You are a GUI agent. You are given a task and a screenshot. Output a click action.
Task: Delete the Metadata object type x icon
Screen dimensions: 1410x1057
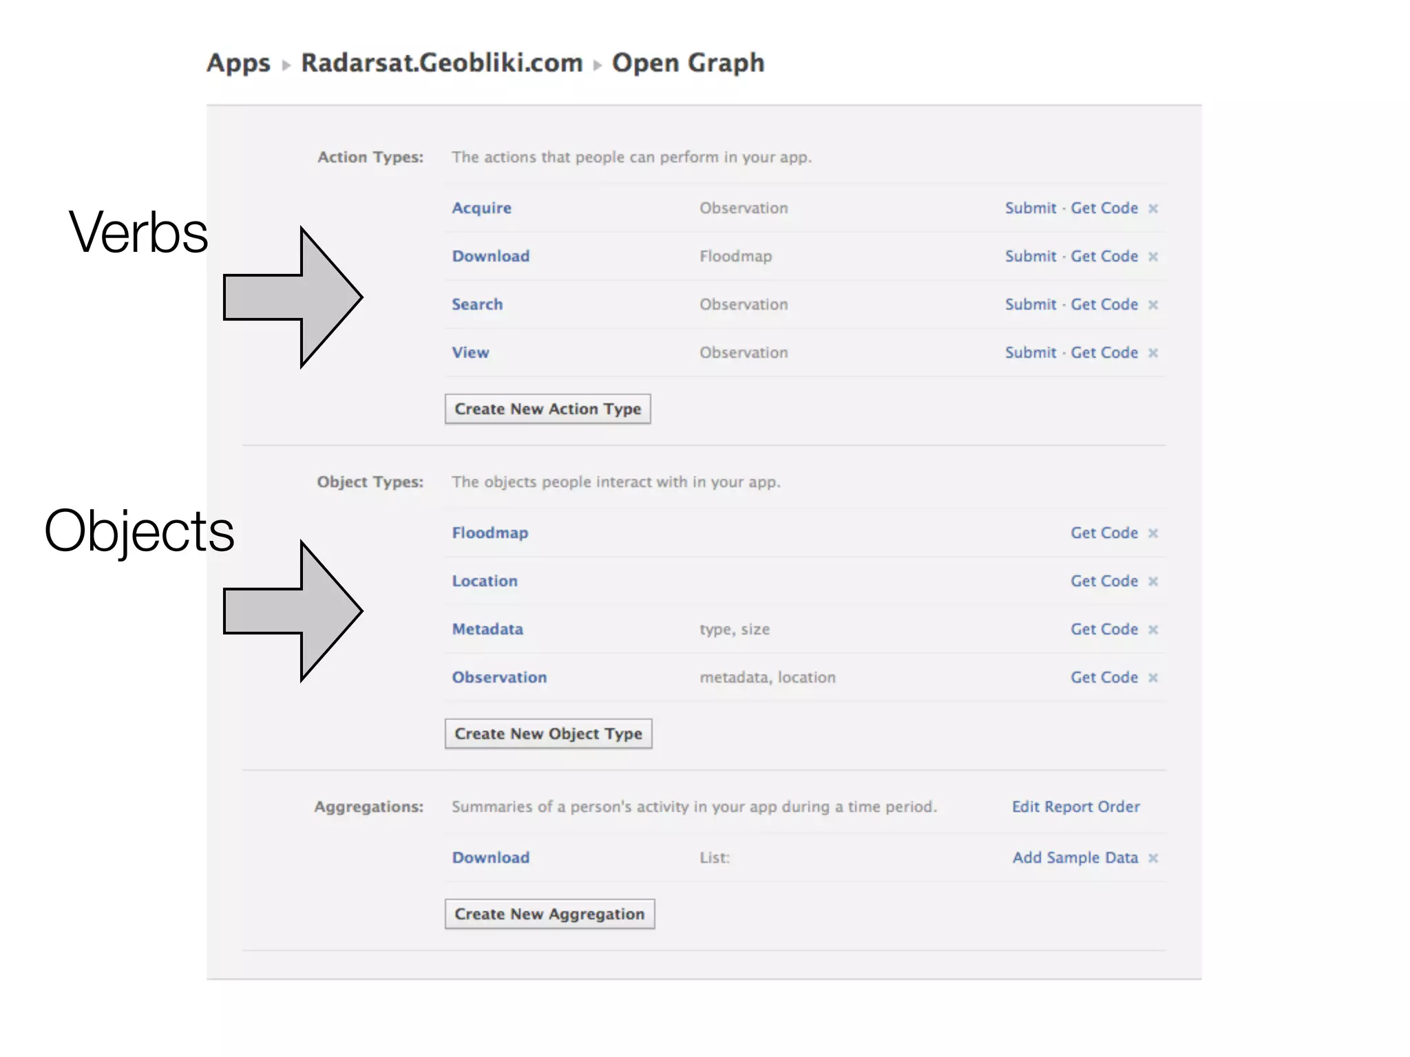[x=1153, y=630]
